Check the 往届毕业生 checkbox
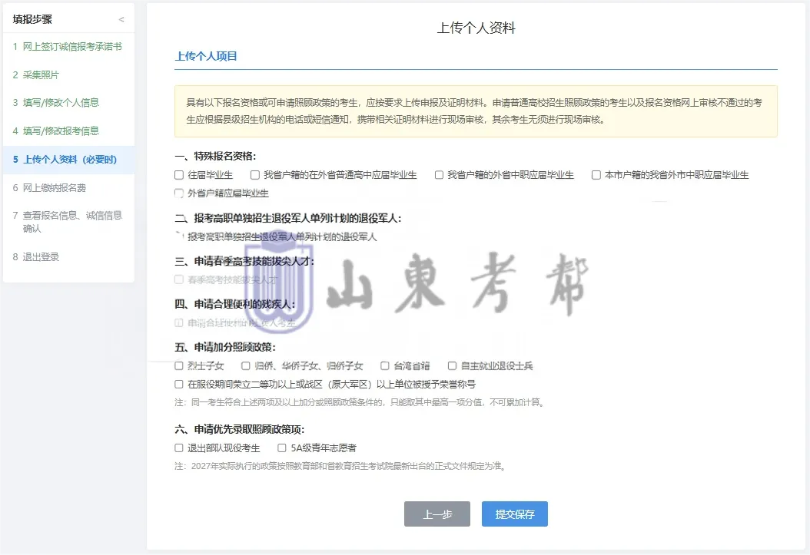 [179, 175]
